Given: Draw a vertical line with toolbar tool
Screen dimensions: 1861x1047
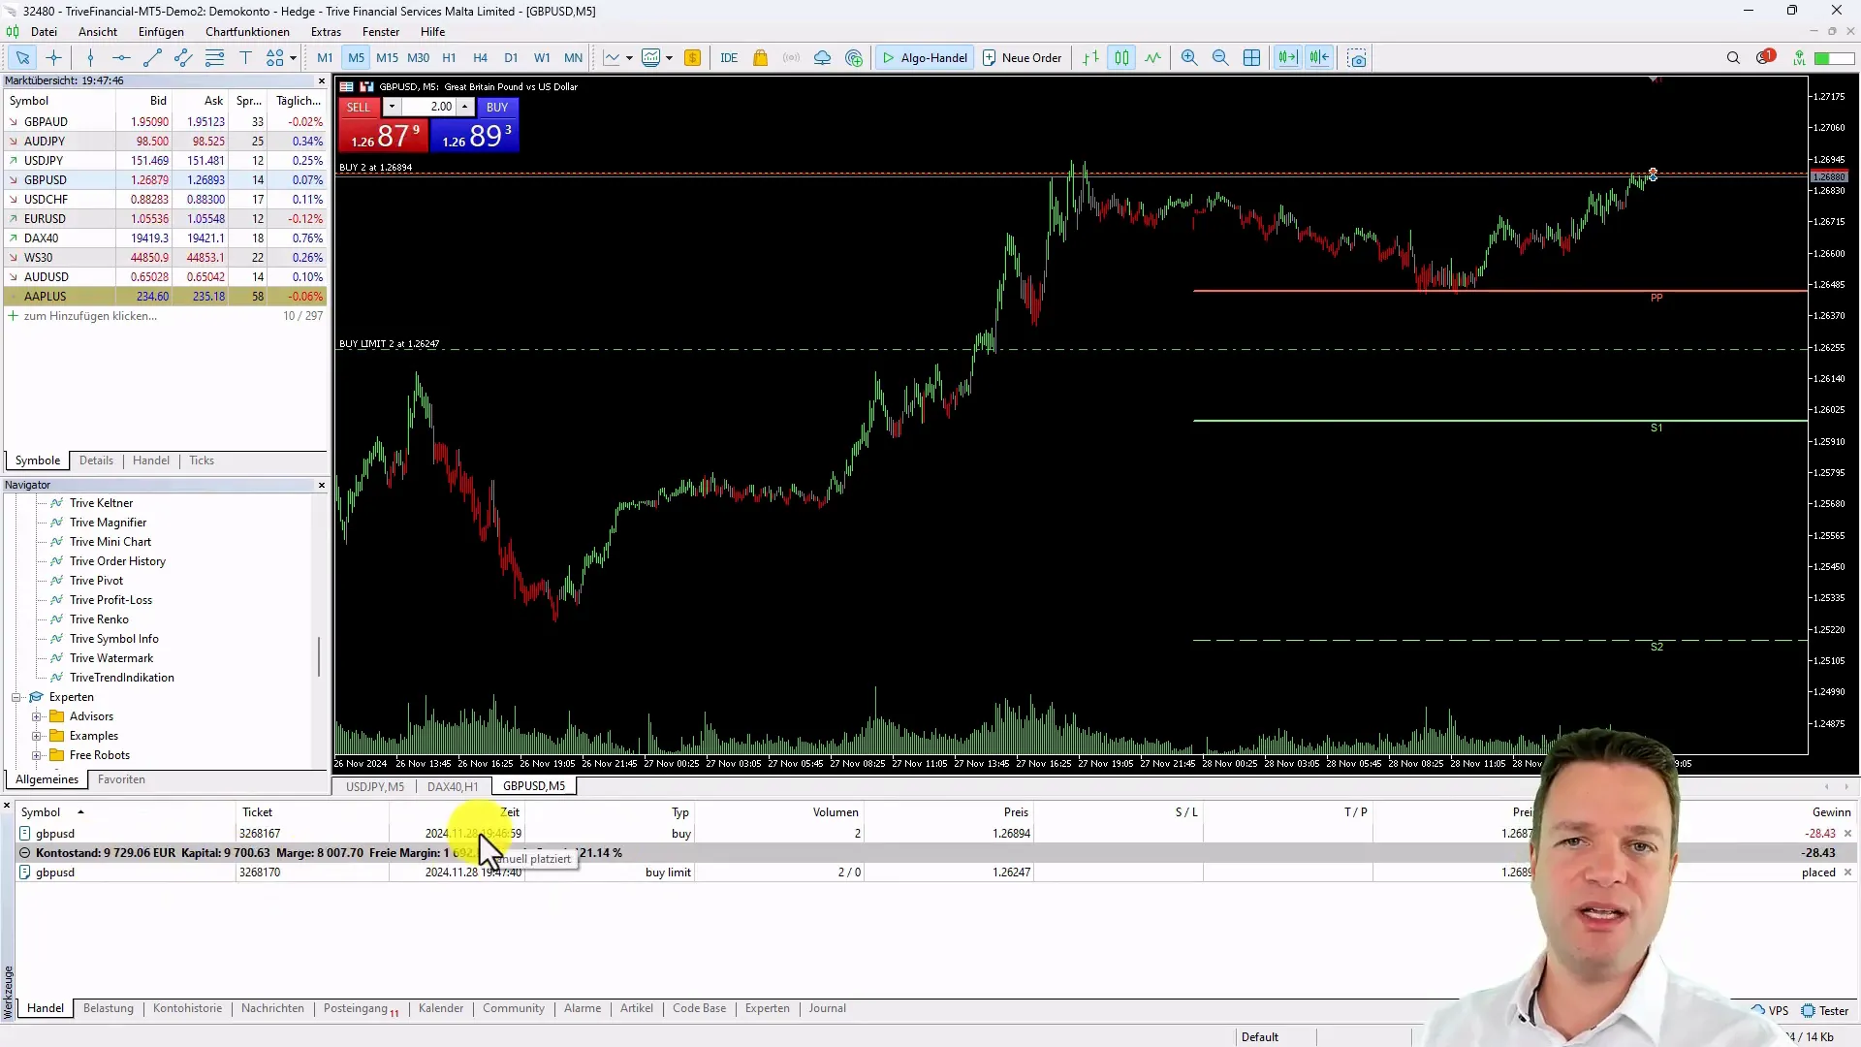Looking at the screenshot, I should point(90,58).
